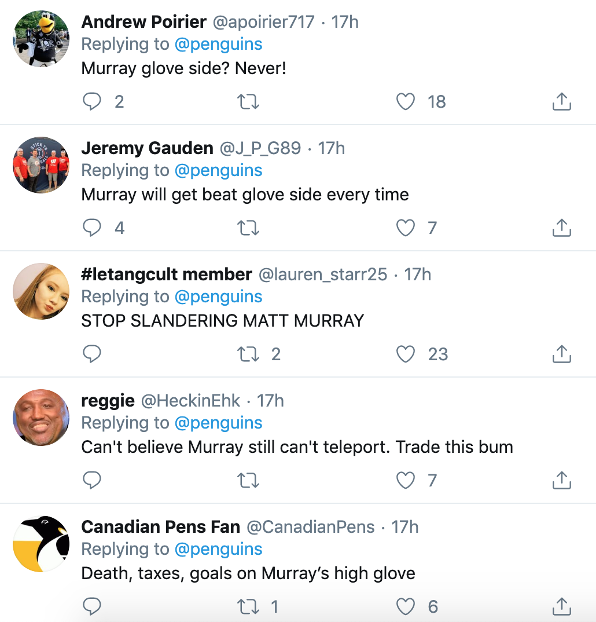Image resolution: width=596 pixels, height=622 pixels.
Task: Like Canadian Pens Fan's tweet
Action: click(x=406, y=607)
